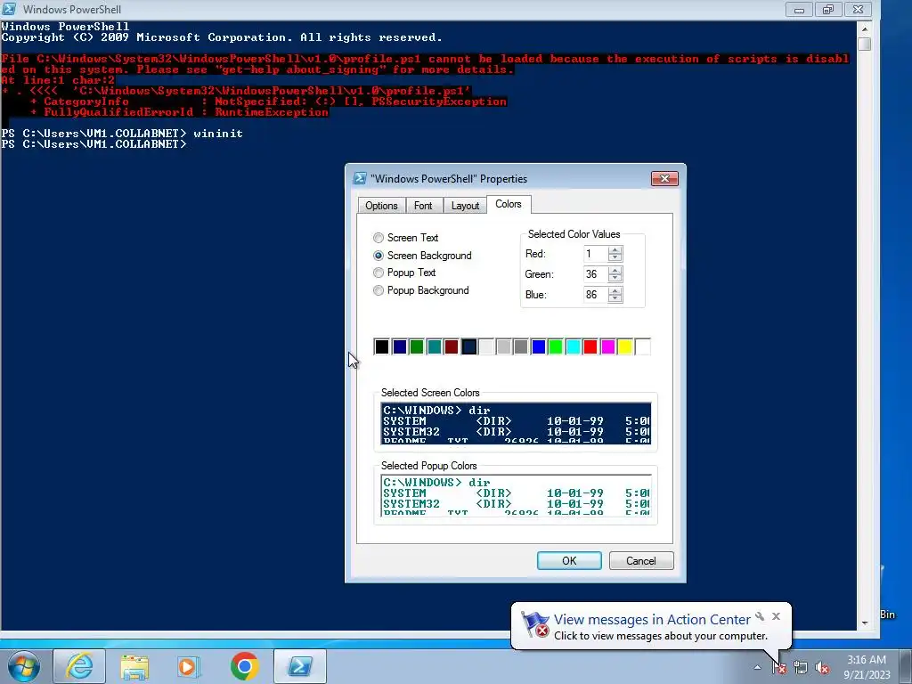Click the Red value input field
Screen dimensions: 912x684
coord(596,254)
